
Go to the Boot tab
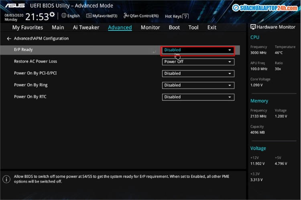click(174, 27)
